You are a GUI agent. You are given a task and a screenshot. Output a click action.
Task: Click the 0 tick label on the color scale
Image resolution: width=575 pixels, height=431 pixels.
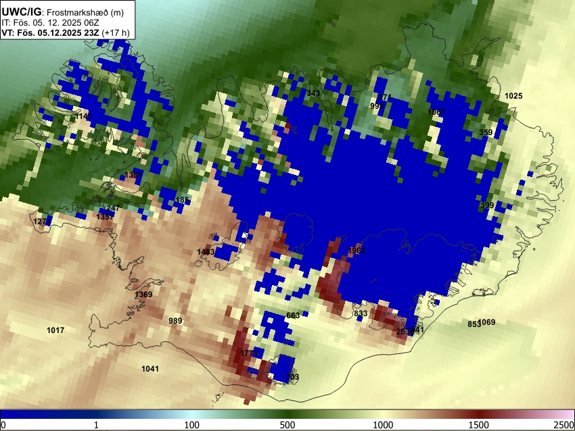[3, 425]
